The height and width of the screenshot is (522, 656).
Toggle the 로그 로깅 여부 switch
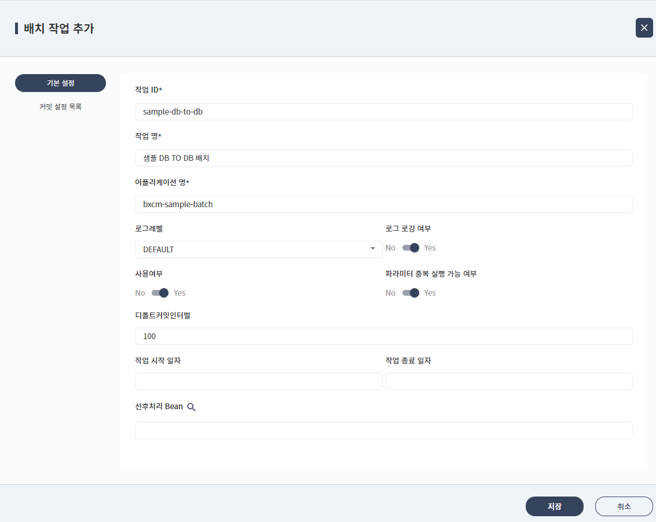coord(411,248)
